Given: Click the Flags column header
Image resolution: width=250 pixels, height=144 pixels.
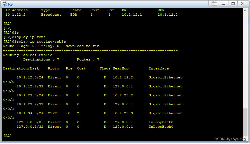Looking at the screenshot, I should tap(105, 68).
